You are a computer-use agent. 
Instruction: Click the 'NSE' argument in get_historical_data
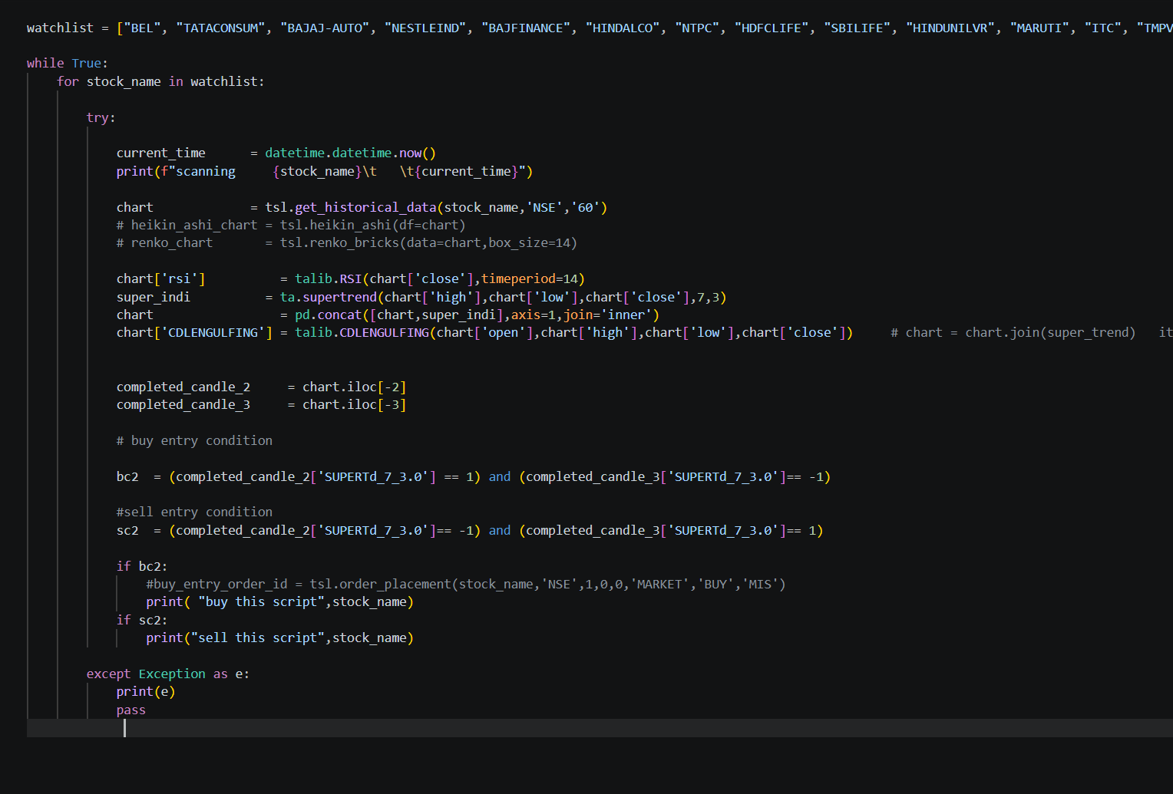[x=544, y=207]
